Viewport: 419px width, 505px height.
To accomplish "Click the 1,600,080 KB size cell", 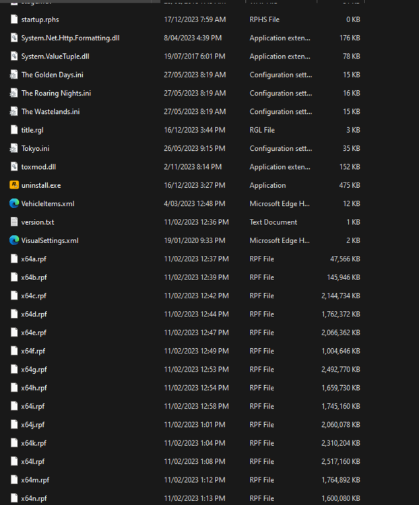I will pos(341,498).
